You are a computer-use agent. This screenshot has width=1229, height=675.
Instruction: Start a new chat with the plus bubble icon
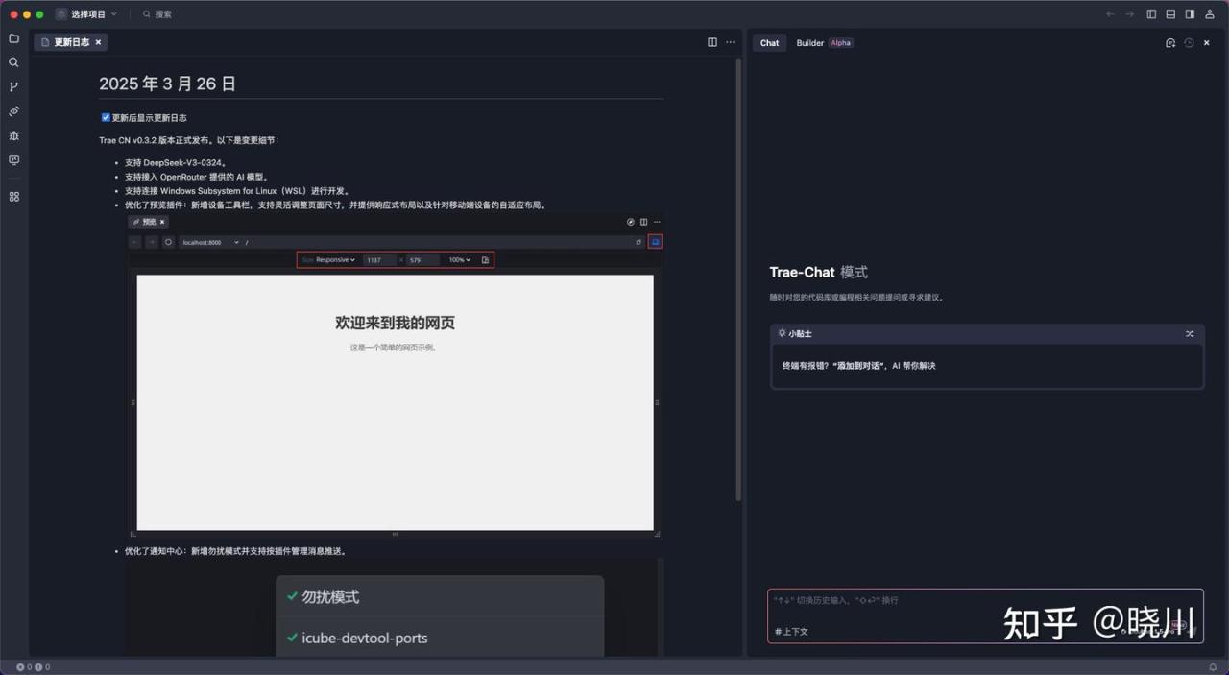1170,43
